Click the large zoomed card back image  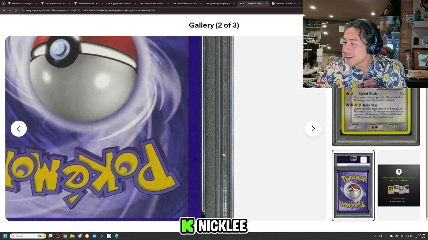120,128
